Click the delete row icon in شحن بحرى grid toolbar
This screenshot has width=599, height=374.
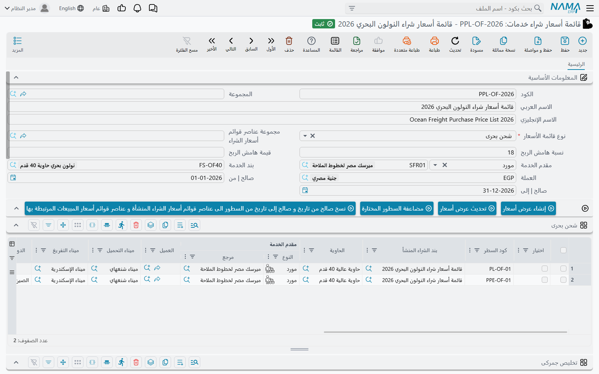point(136,225)
